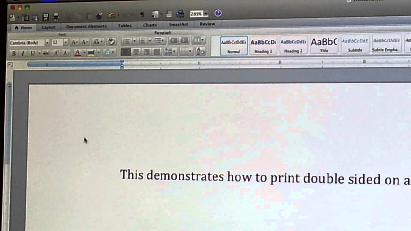Open the underline style dropdown arrow
The height and width of the screenshot is (231, 411).
39,53
